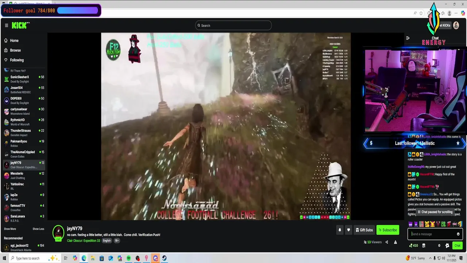
Task: Open recommended channel sgt_jackson12
Action: click(x=24, y=247)
